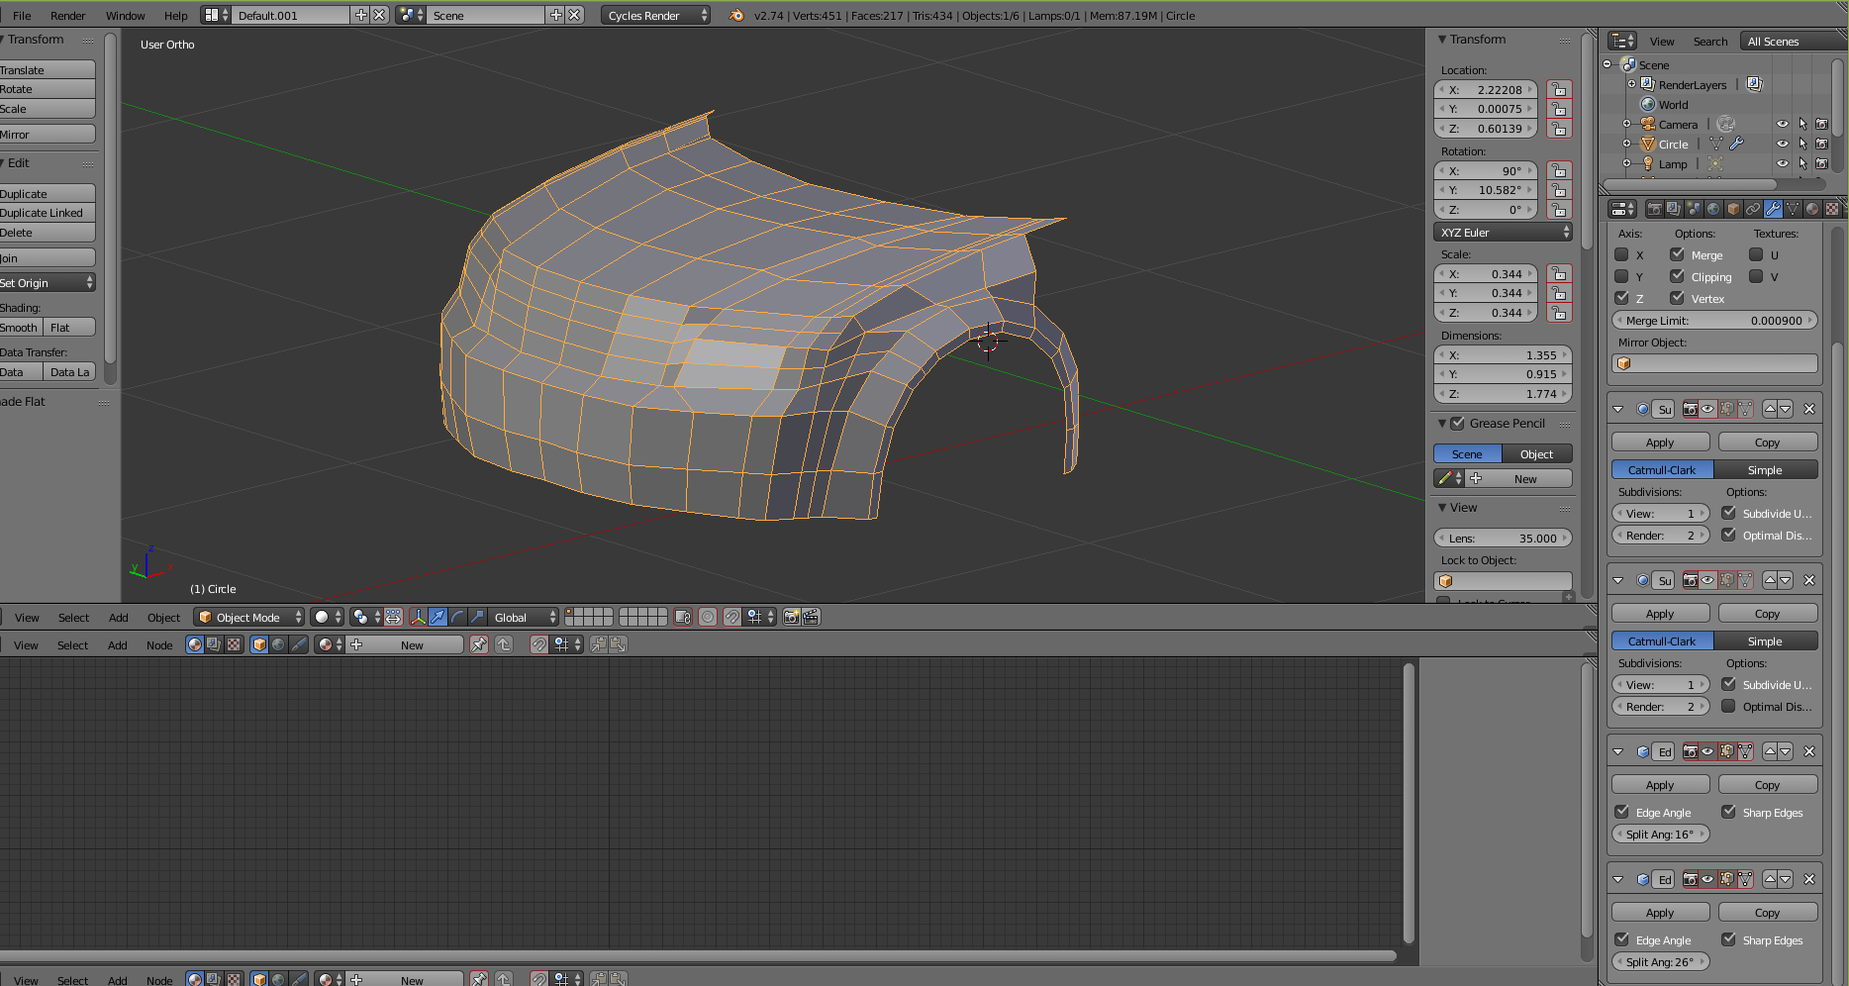
Task: Enable Optimal Display on second Subsurf modifier
Action: pyautogui.click(x=1728, y=706)
